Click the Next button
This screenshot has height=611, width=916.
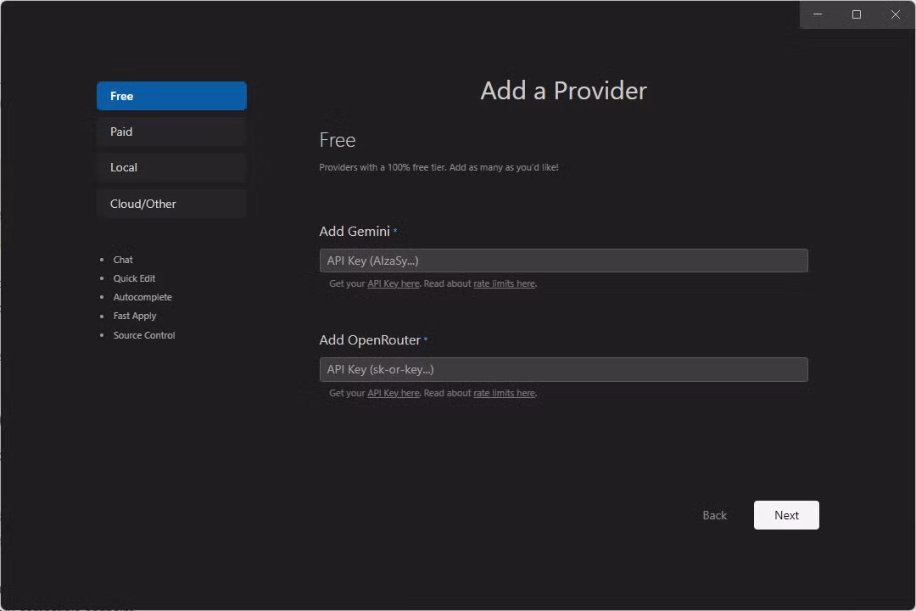tap(786, 515)
